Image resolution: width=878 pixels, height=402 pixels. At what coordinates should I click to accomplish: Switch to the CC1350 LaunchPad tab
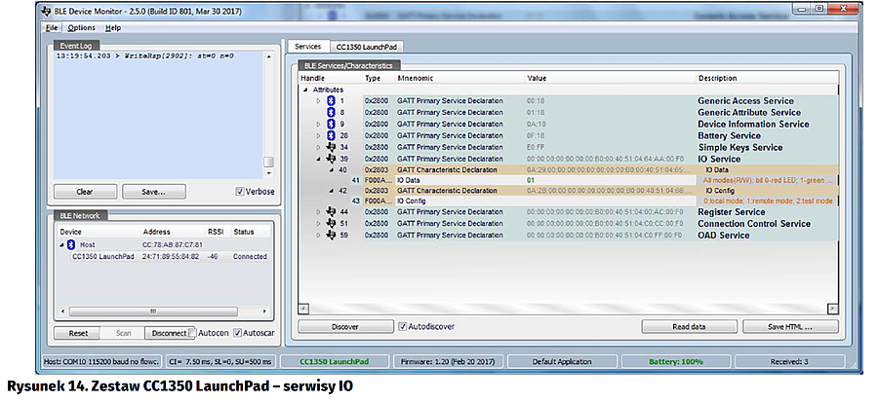(x=367, y=47)
